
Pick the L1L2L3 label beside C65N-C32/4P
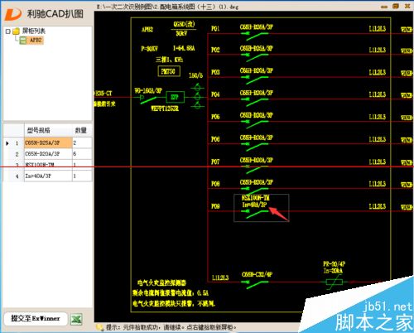(x=220, y=277)
